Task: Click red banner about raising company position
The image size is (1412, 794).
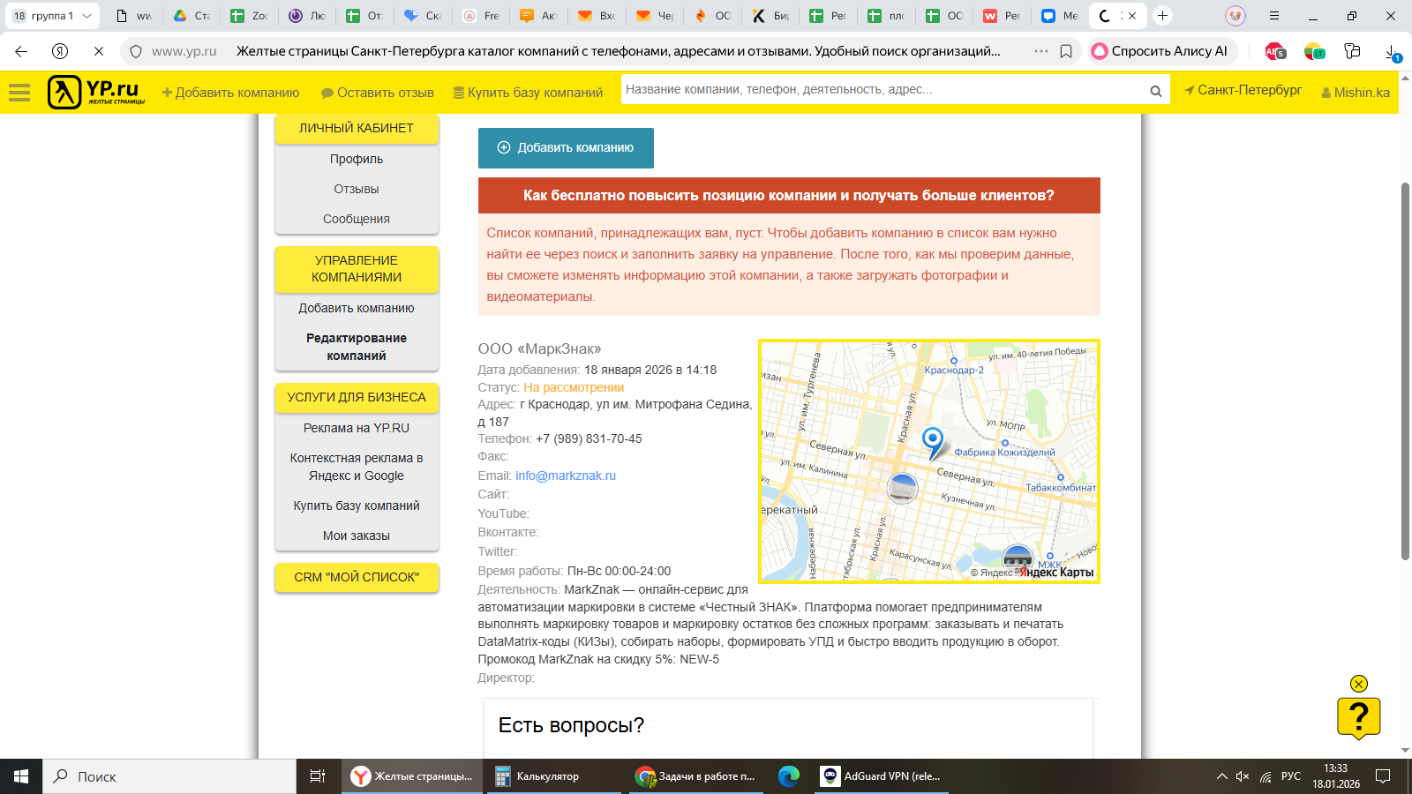Action: pos(789,195)
